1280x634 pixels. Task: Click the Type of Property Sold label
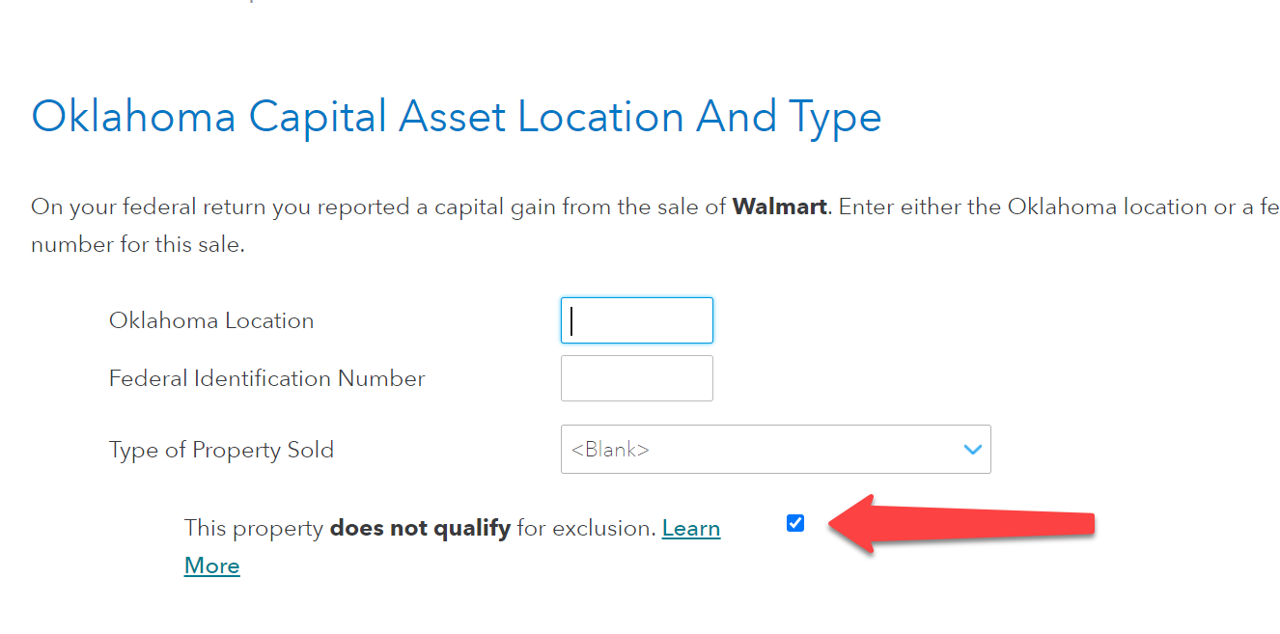pos(221,450)
